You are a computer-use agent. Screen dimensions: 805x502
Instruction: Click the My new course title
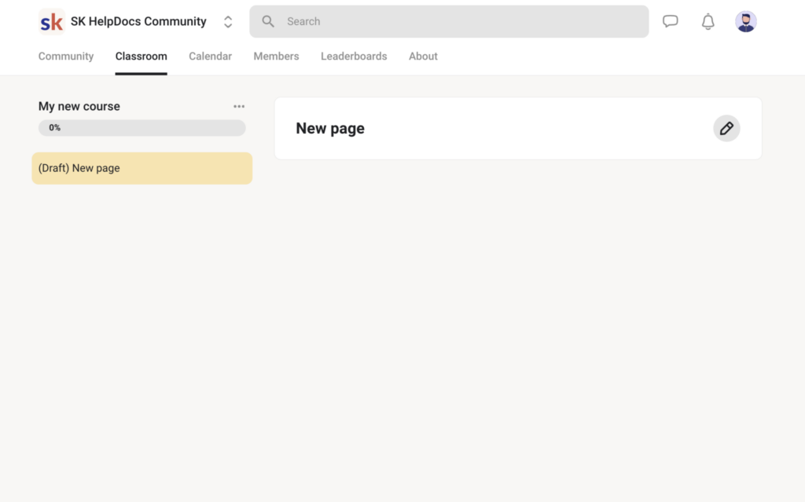tap(79, 107)
